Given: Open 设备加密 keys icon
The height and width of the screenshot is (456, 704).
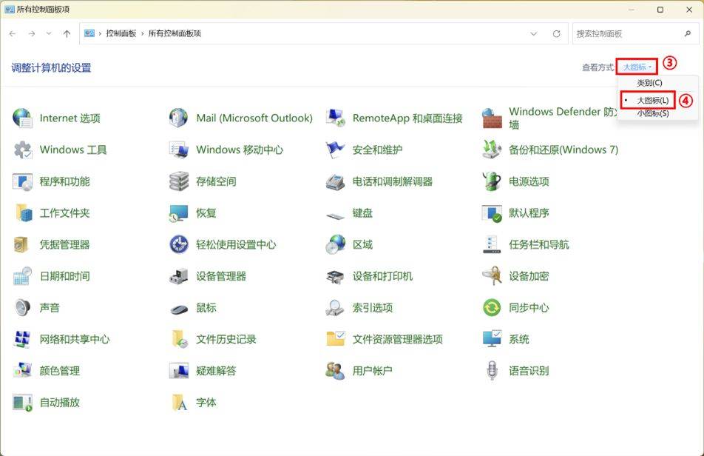Looking at the screenshot, I should point(492,276).
